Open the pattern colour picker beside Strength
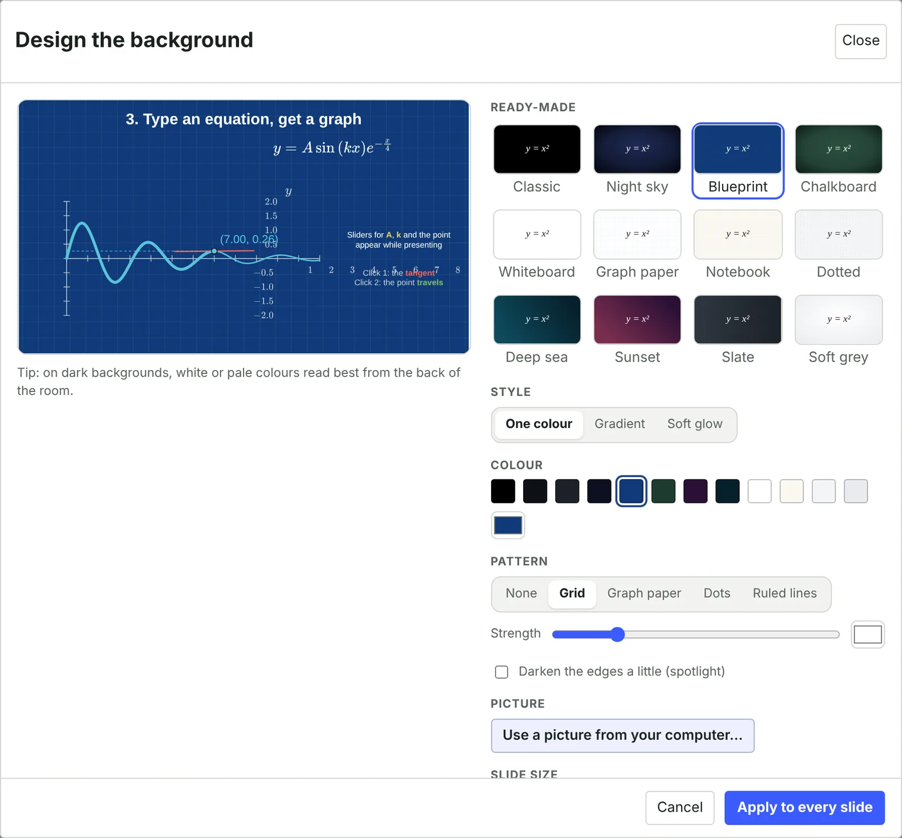Image resolution: width=902 pixels, height=838 pixels. pos(868,634)
